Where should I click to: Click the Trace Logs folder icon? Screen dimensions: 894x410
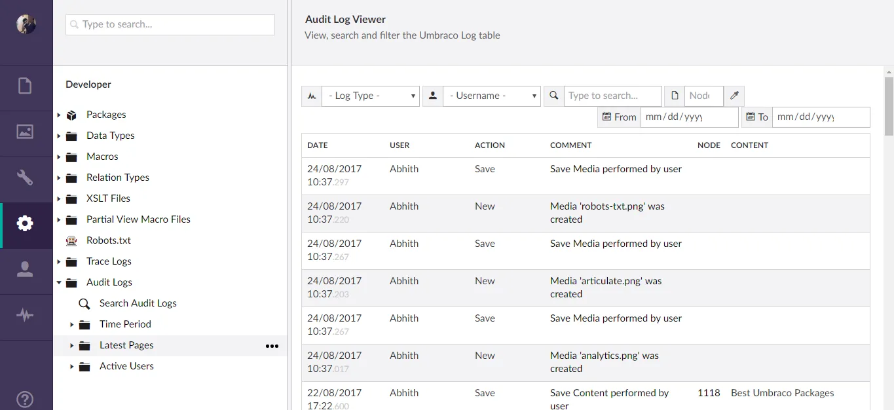tap(72, 261)
